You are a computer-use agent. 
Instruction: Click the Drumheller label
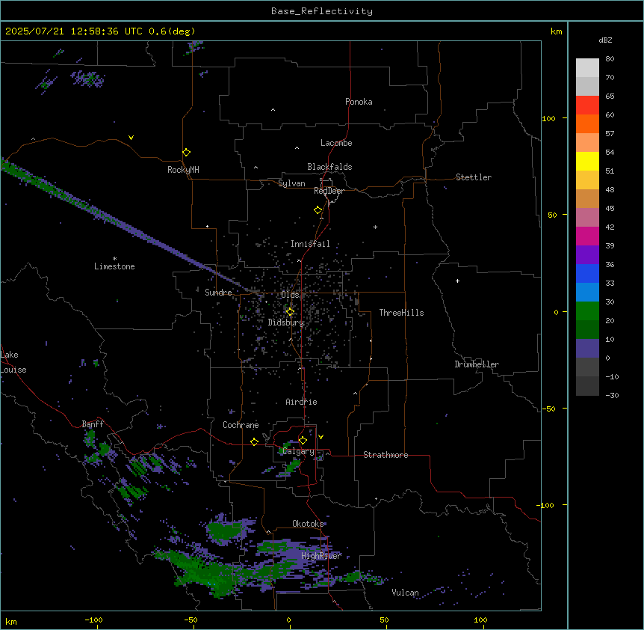pos(477,364)
